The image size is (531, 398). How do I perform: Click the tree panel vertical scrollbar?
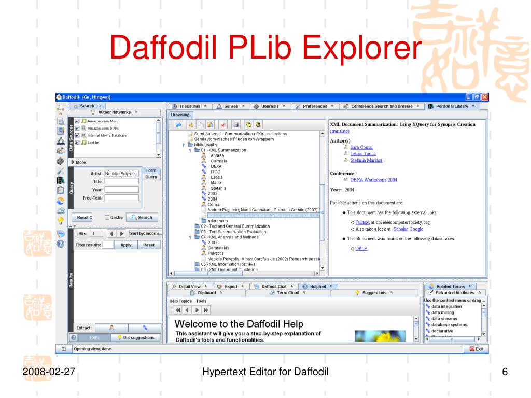point(322,201)
